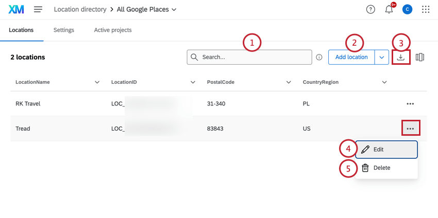Select Delete from the context menu
438x218 pixels.
coord(381,168)
